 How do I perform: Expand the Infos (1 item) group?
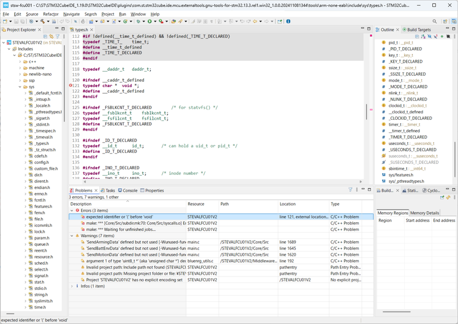pyautogui.click(x=72, y=286)
